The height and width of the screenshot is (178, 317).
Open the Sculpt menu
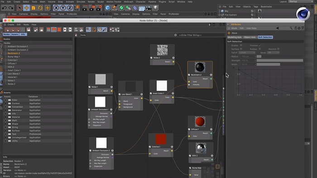(x=101, y=2)
